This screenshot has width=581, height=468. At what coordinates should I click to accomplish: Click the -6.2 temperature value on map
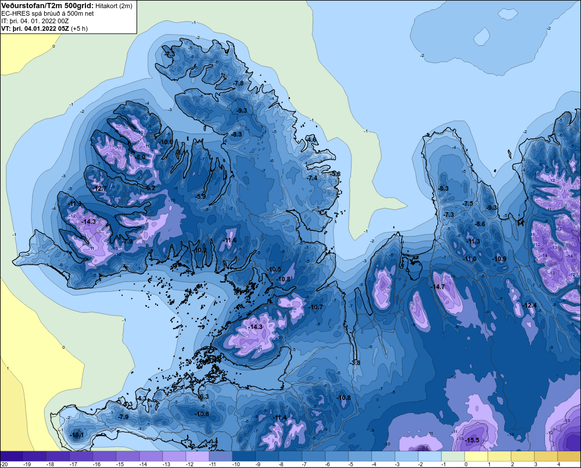pos(150,188)
